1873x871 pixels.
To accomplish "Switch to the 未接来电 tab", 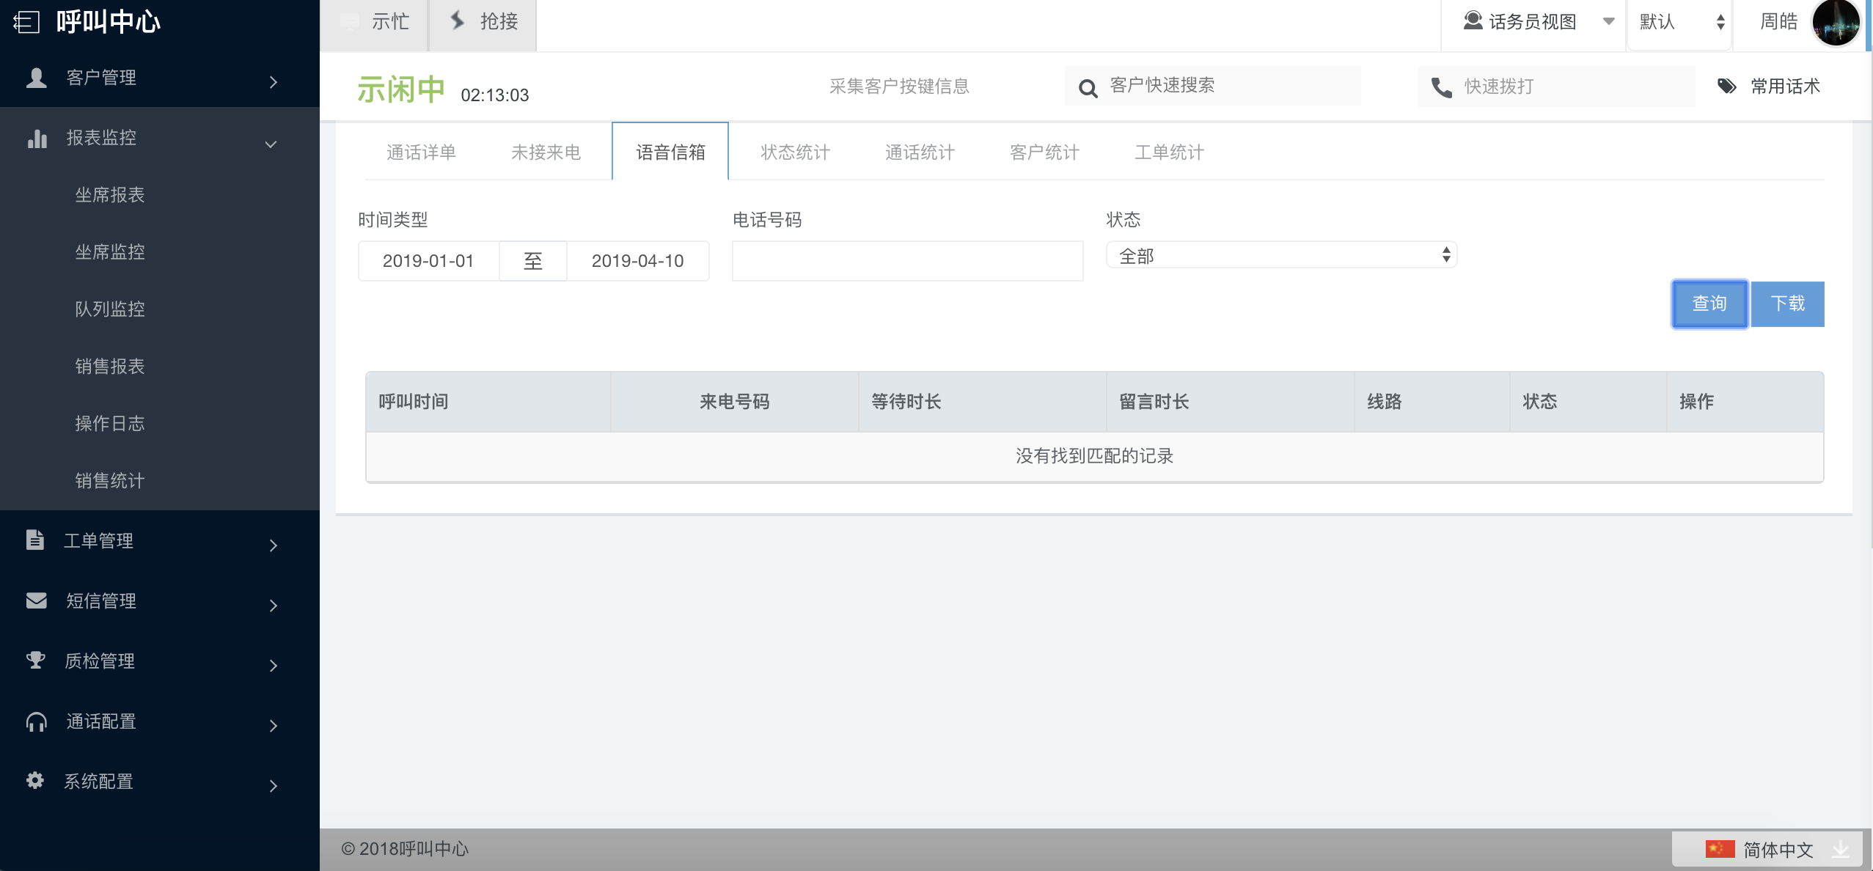I will tap(546, 152).
